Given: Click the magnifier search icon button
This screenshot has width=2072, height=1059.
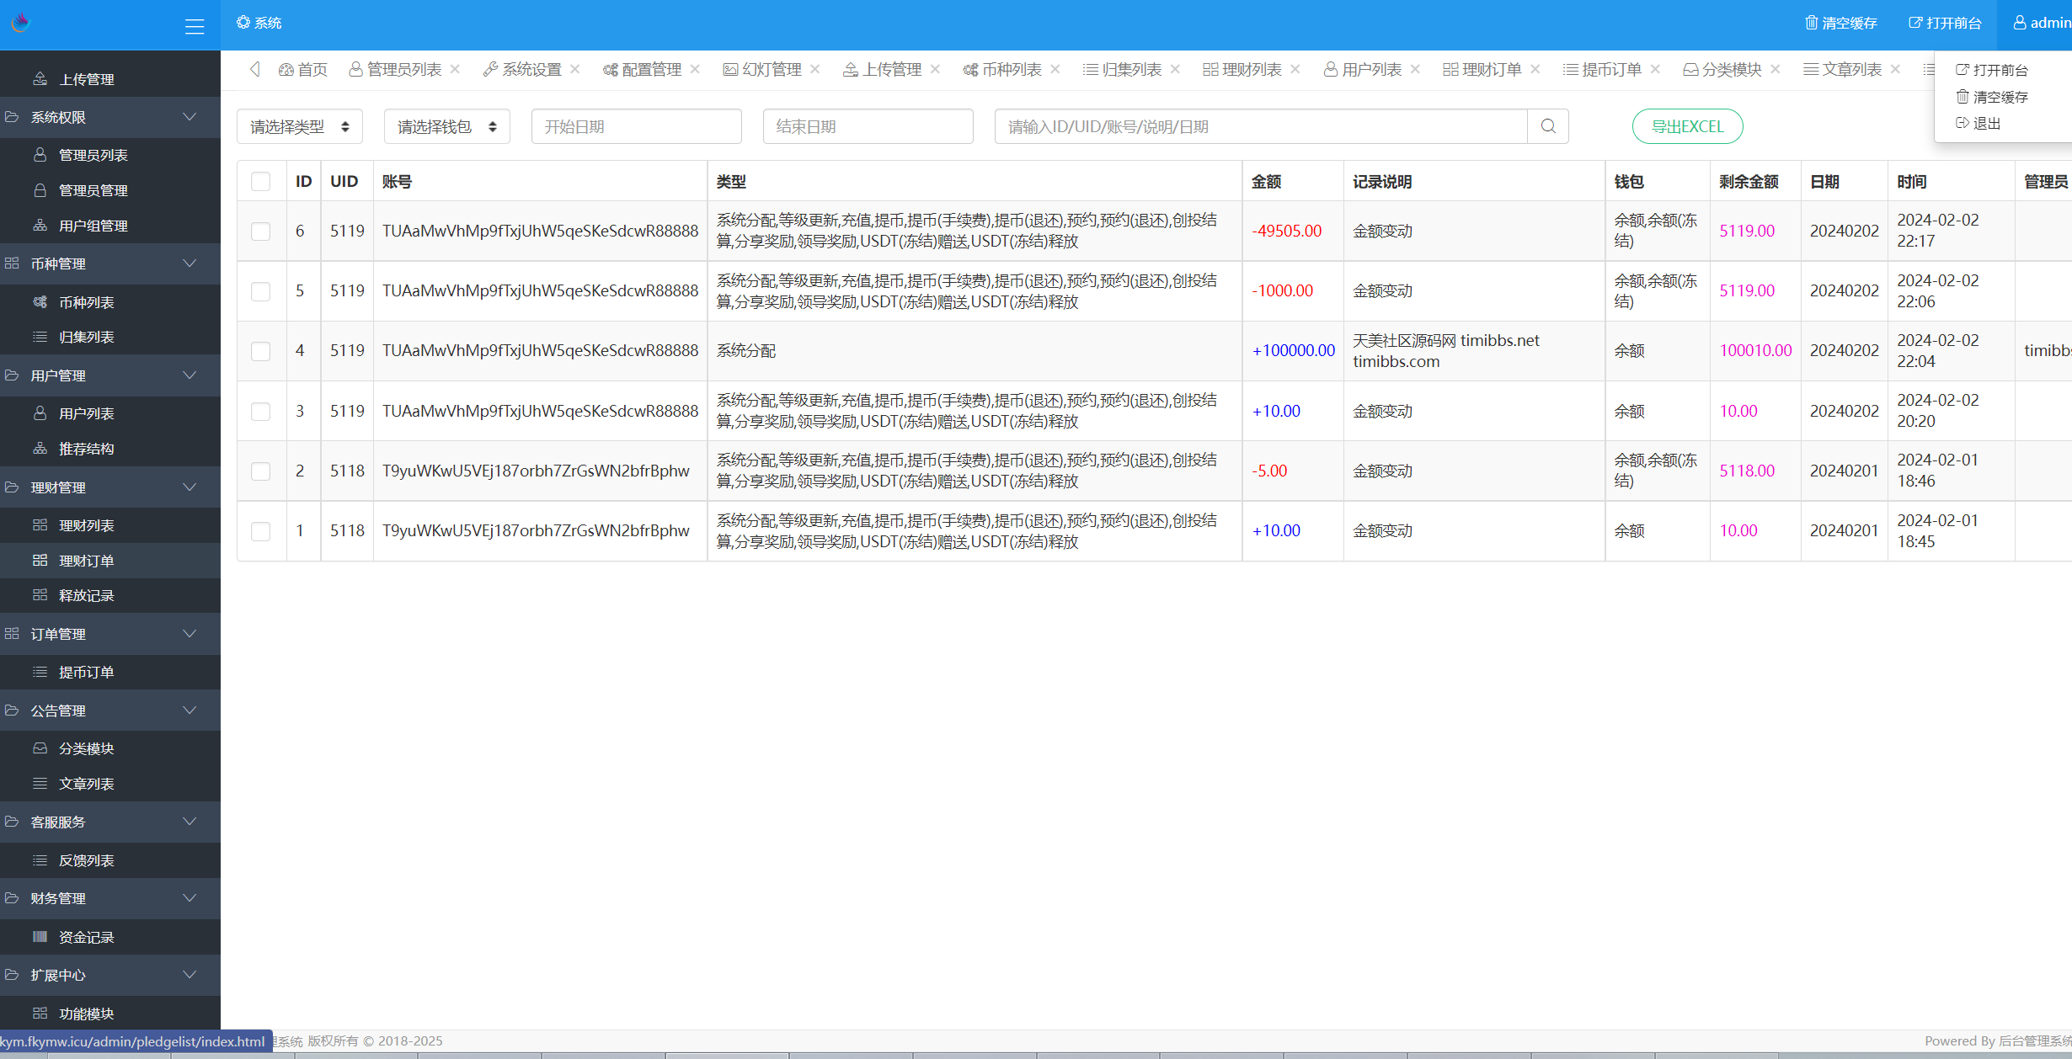Looking at the screenshot, I should (x=1548, y=126).
